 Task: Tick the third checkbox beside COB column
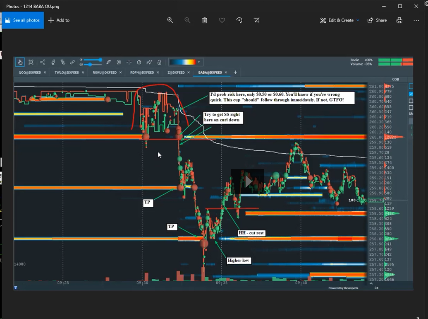pyautogui.click(x=411, y=101)
